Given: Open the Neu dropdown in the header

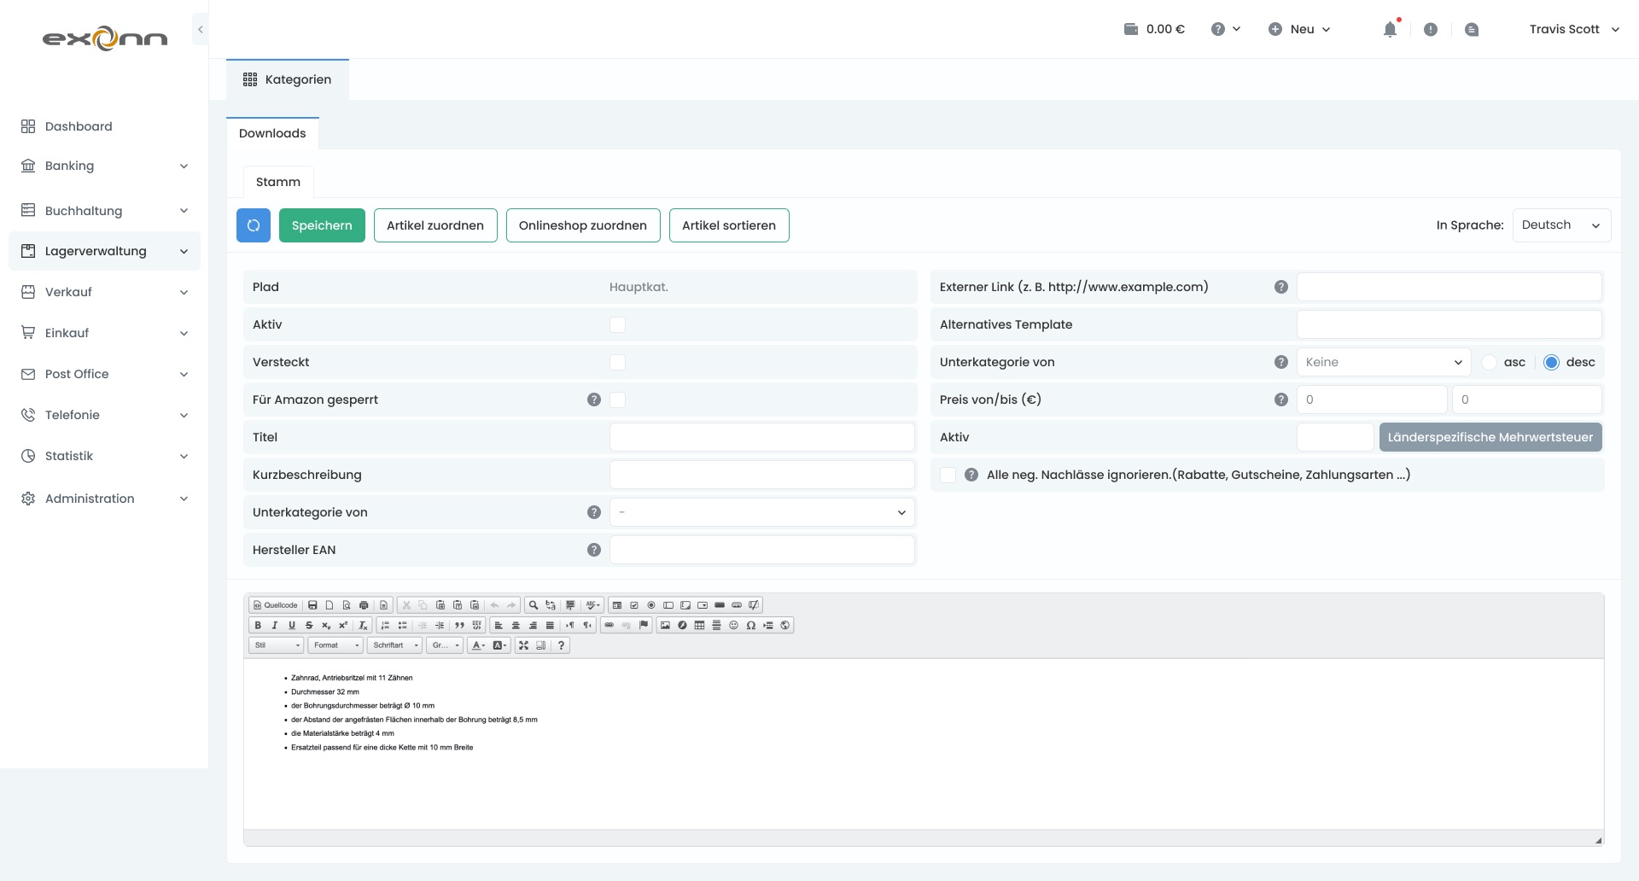Looking at the screenshot, I should tap(1299, 29).
